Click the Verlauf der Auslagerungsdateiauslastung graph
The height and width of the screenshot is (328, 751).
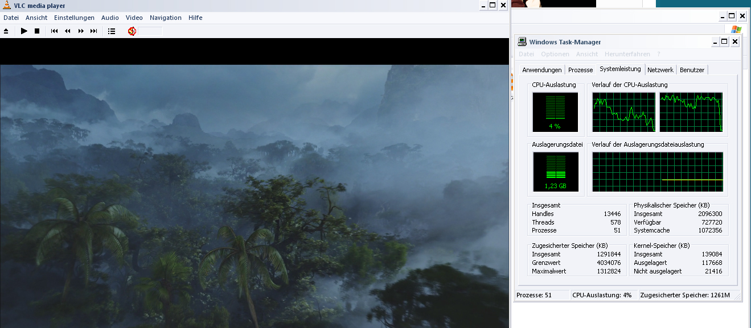(658, 172)
